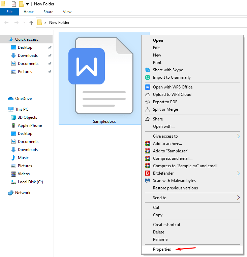Click WinRAR icon beside Add to archive
This screenshot has height=257, width=247.
148,144
